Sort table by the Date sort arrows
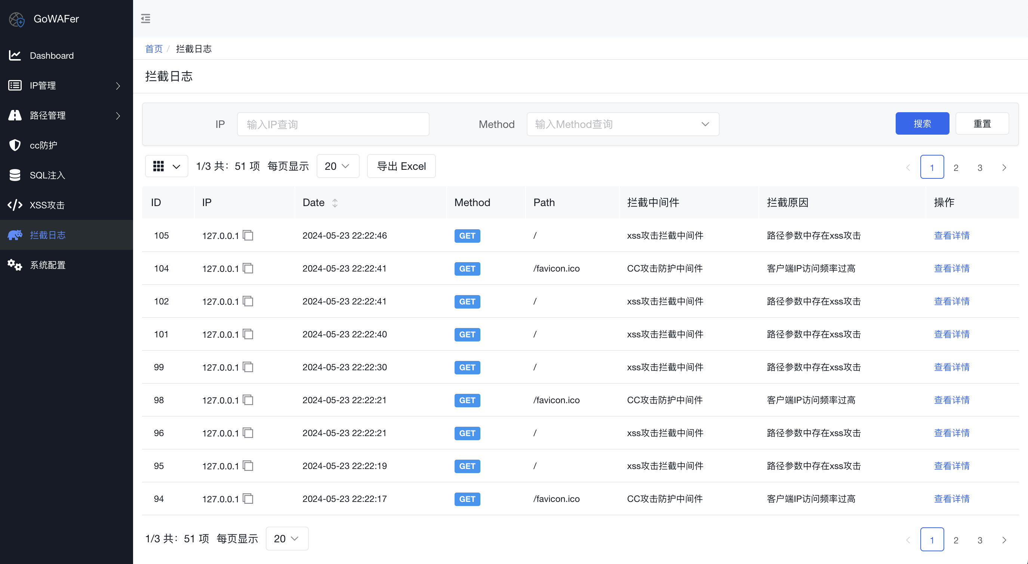The image size is (1028, 564). tap(335, 203)
